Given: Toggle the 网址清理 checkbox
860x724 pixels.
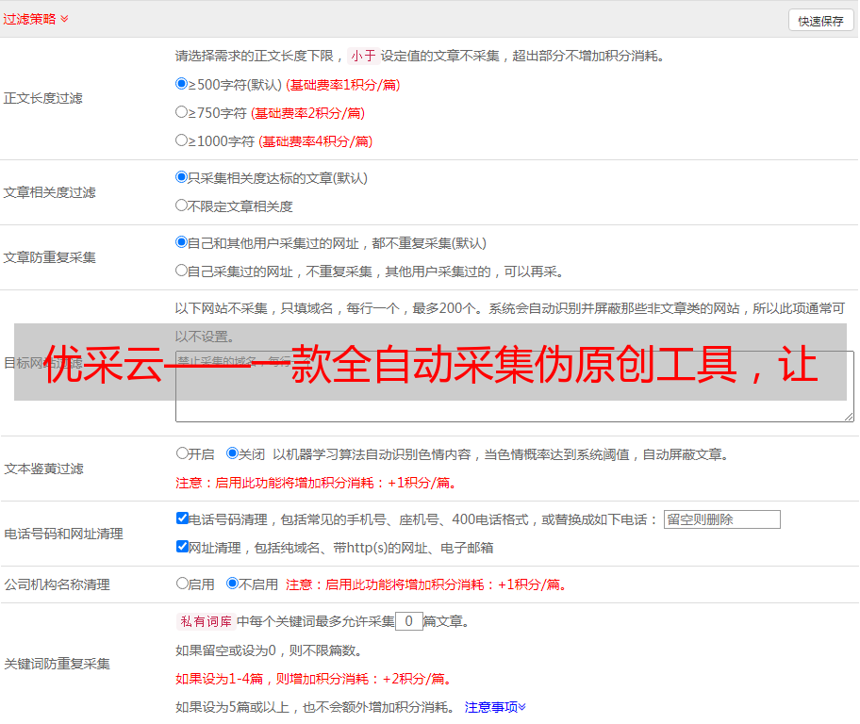Looking at the screenshot, I should point(182,547).
